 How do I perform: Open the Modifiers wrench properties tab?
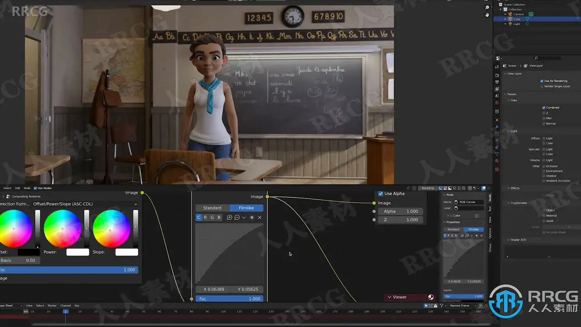coord(497,126)
